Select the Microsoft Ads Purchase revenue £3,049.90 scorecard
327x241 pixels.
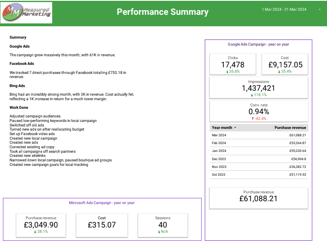click(x=41, y=225)
